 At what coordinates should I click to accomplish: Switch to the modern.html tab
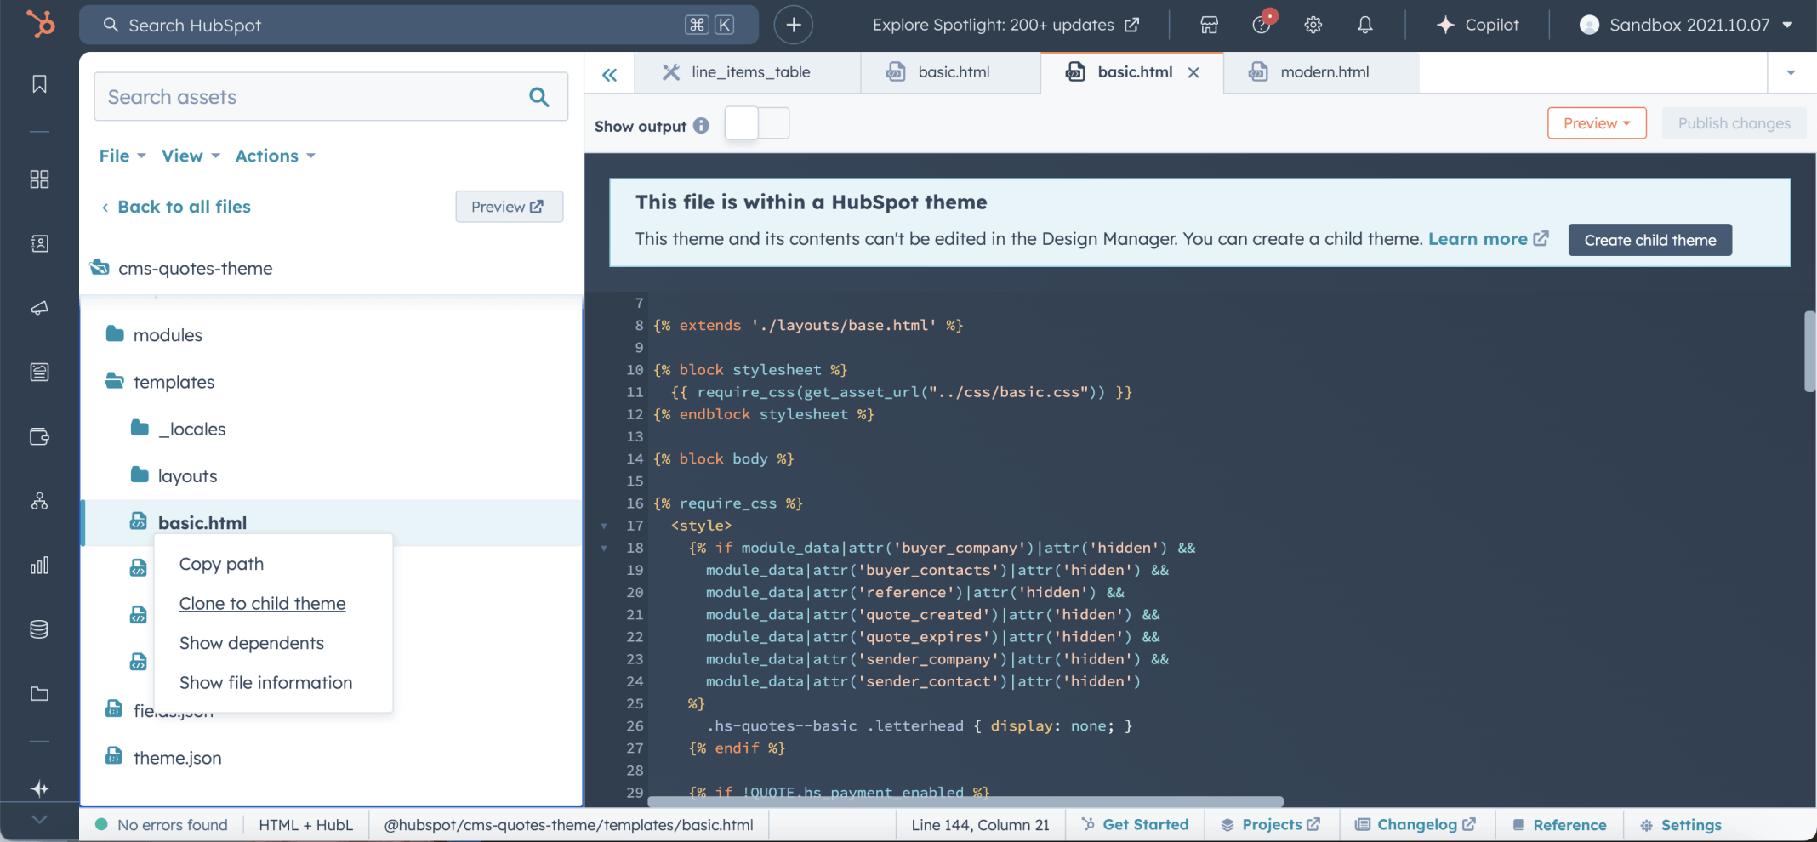tap(1320, 72)
